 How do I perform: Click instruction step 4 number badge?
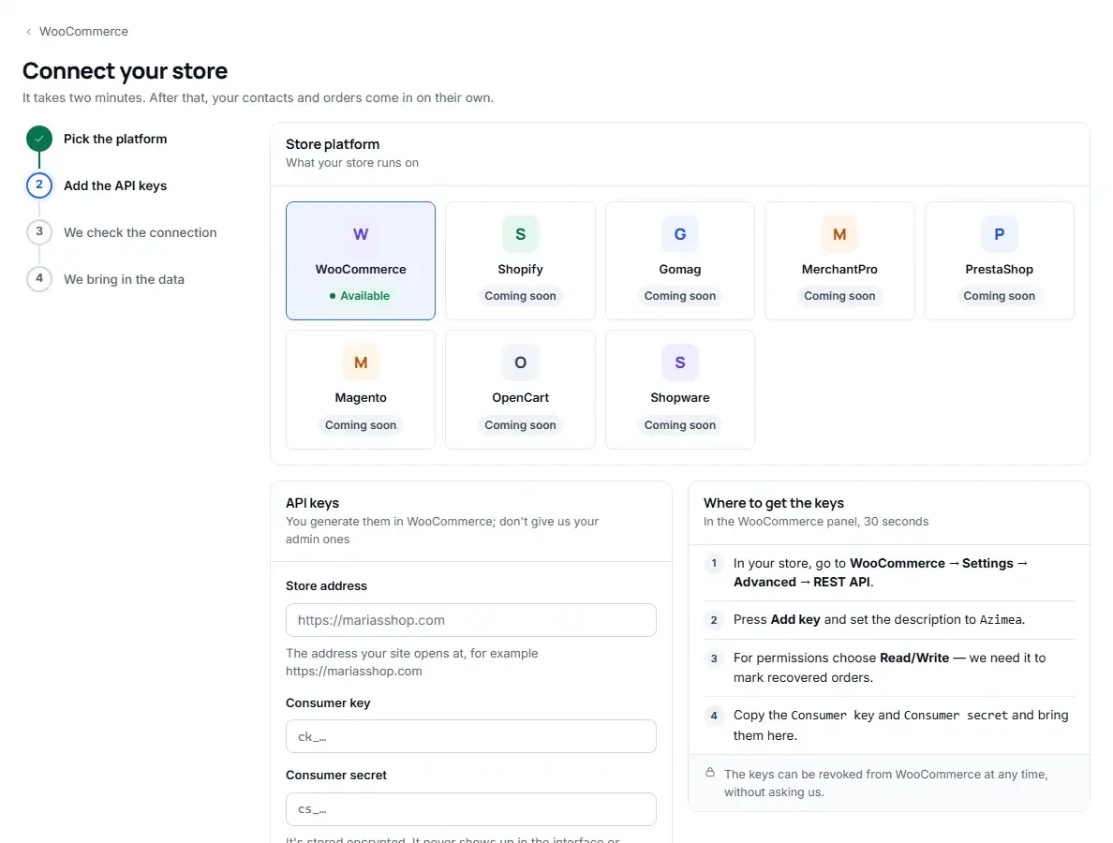pyautogui.click(x=713, y=716)
